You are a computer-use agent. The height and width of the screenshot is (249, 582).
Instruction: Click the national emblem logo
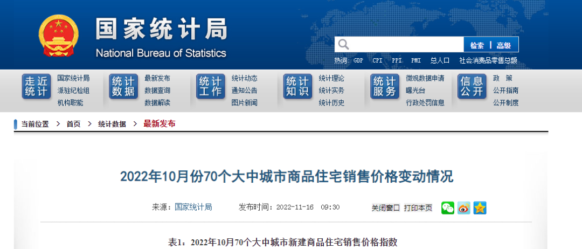[x=58, y=36]
